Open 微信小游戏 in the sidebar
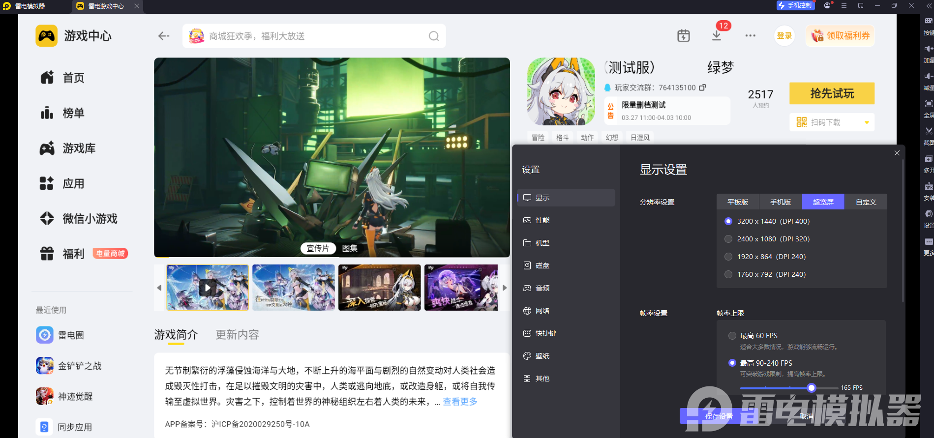The width and height of the screenshot is (934, 438). (79, 219)
